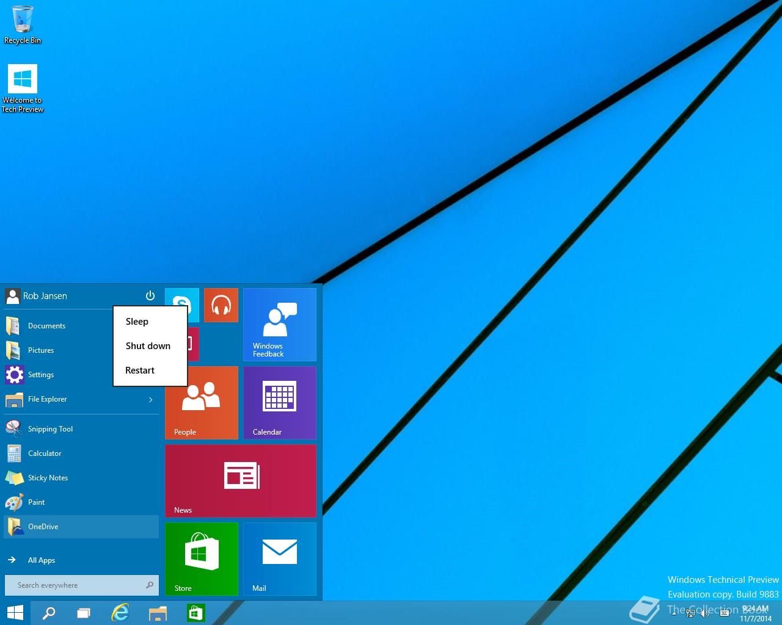The height and width of the screenshot is (625, 782).
Task: Click the volume speaker icon in tray
Action: tap(706, 613)
